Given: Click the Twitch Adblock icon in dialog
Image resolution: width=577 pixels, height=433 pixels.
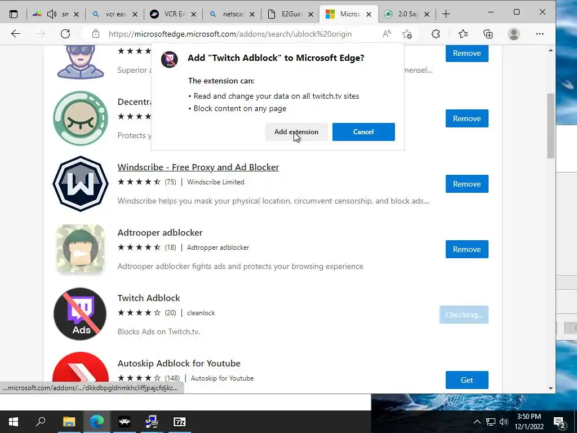Looking at the screenshot, I should 169,59.
